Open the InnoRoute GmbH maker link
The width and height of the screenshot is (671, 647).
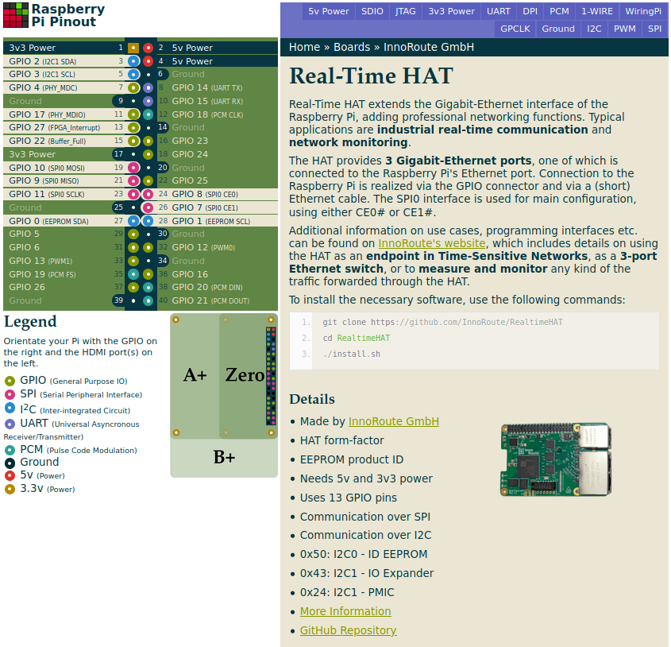[394, 421]
